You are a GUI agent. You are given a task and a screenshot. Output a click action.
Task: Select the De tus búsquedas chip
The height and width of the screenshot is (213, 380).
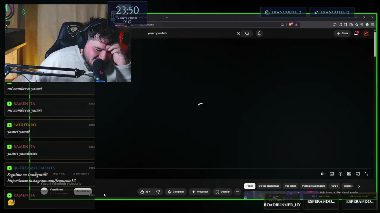coord(269,186)
